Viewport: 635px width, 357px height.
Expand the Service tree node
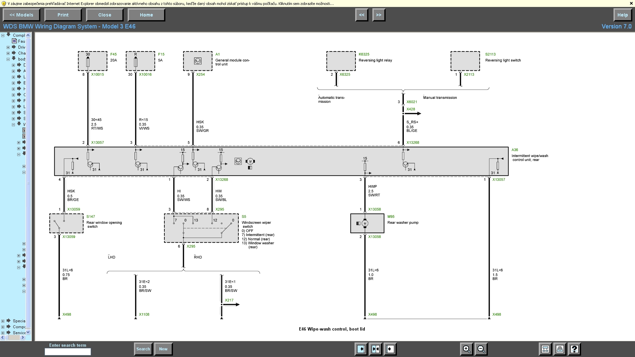pyautogui.click(x=3, y=333)
